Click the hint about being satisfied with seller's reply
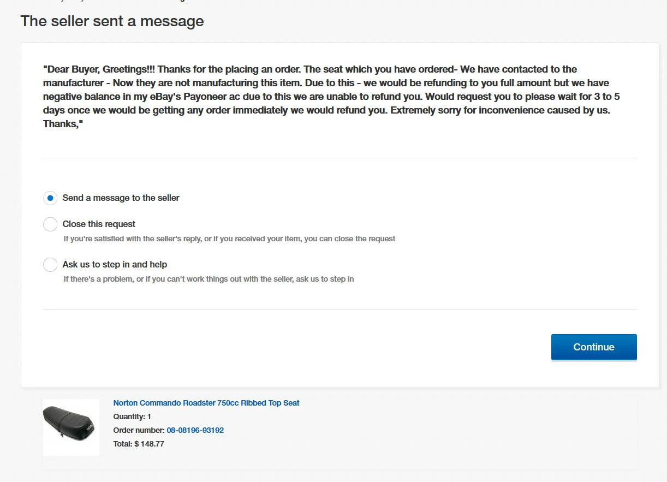This screenshot has width=667, height=482. pos(229,239)
